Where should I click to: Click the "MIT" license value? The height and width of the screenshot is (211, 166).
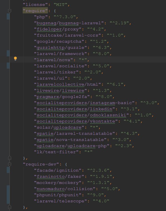coord(60,5)
